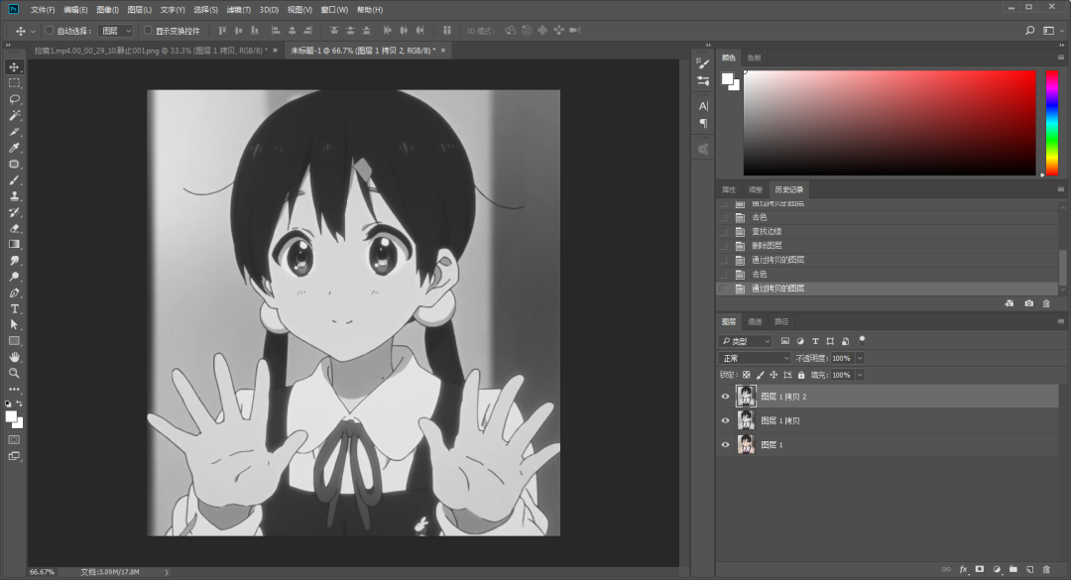Change screen mode icon in toolbar
Image resolution: width=1071 pixels, height=580 pixels.
14,456
